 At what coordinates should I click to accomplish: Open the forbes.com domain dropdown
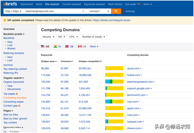141,75
